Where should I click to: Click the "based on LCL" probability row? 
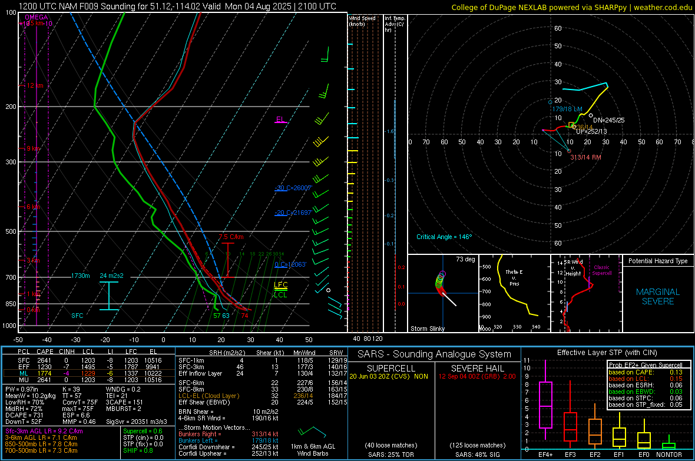[646, 379]
